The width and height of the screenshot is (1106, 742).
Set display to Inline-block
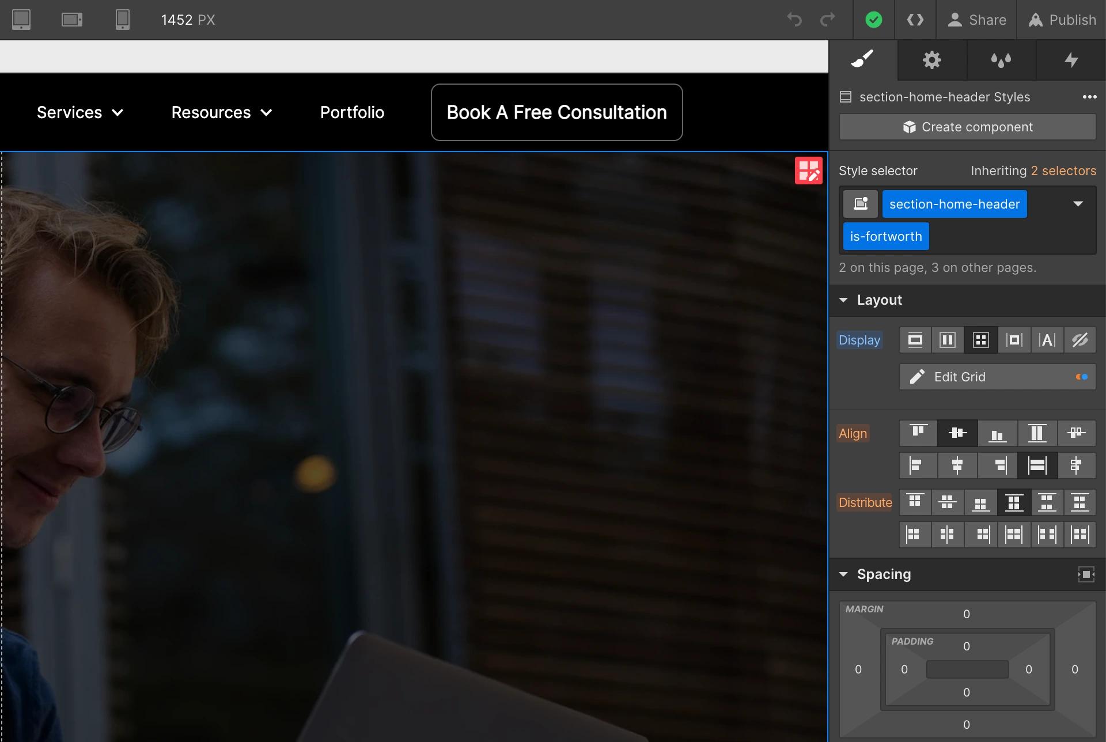pos(1014,340)
